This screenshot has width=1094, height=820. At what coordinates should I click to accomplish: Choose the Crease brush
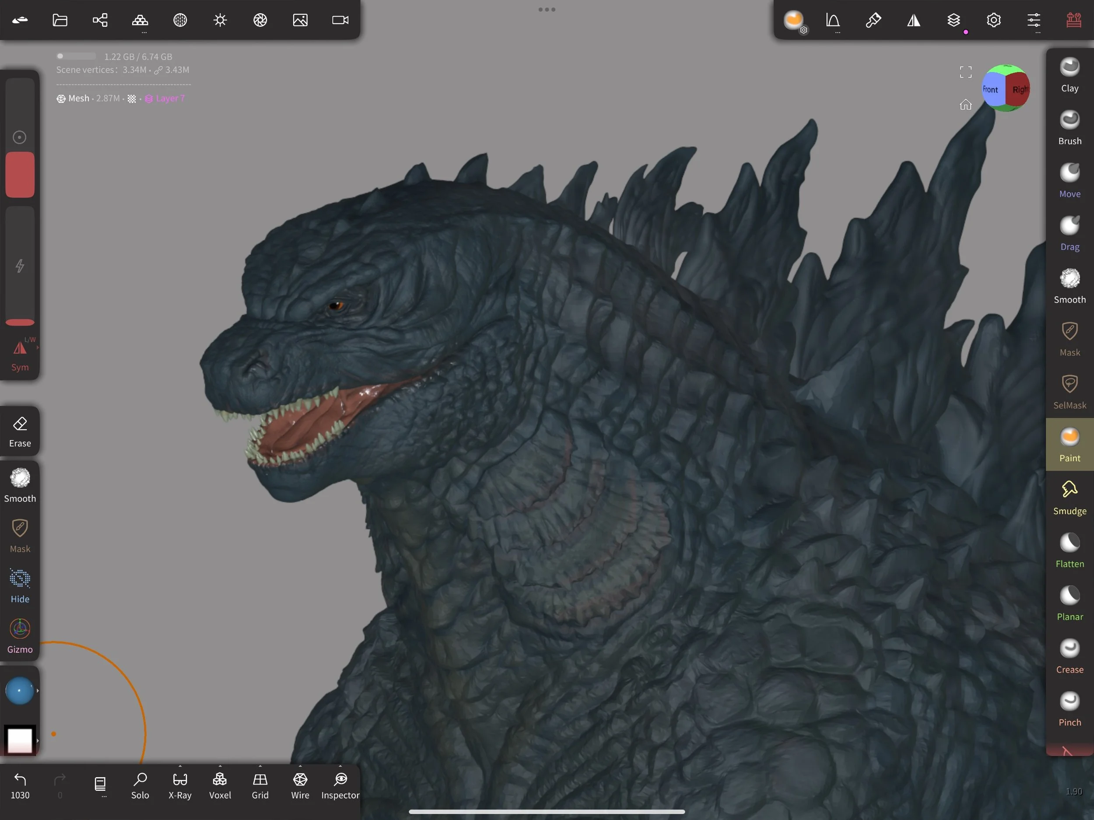(1069, 655)
